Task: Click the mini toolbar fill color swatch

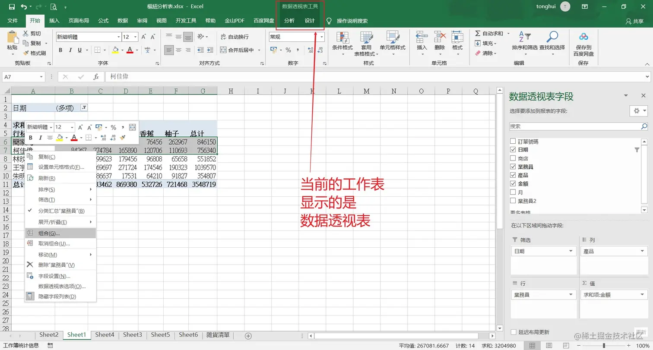Action: (60, 138)
